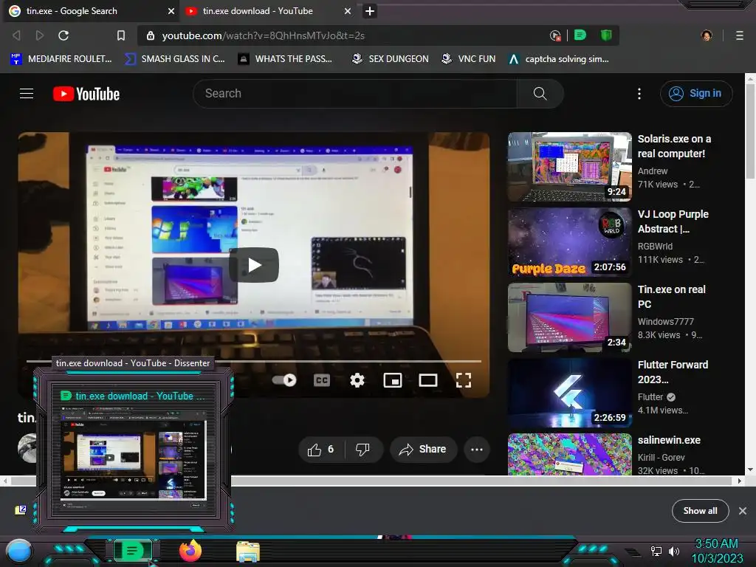The width and height of the screenshot is (756, 567).
Task: Open Flutter Forward 2023 video thumbnail
Action: (x=569, y=393)
